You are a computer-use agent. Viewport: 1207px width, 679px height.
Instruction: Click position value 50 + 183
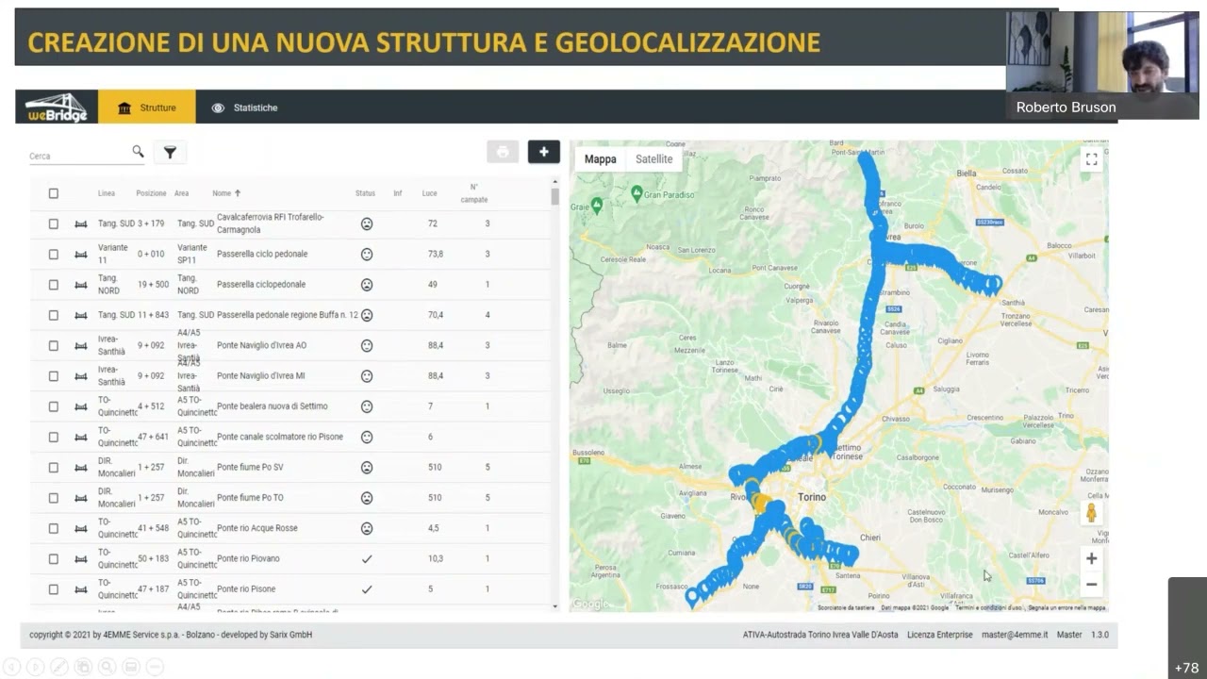coord(155,559)
